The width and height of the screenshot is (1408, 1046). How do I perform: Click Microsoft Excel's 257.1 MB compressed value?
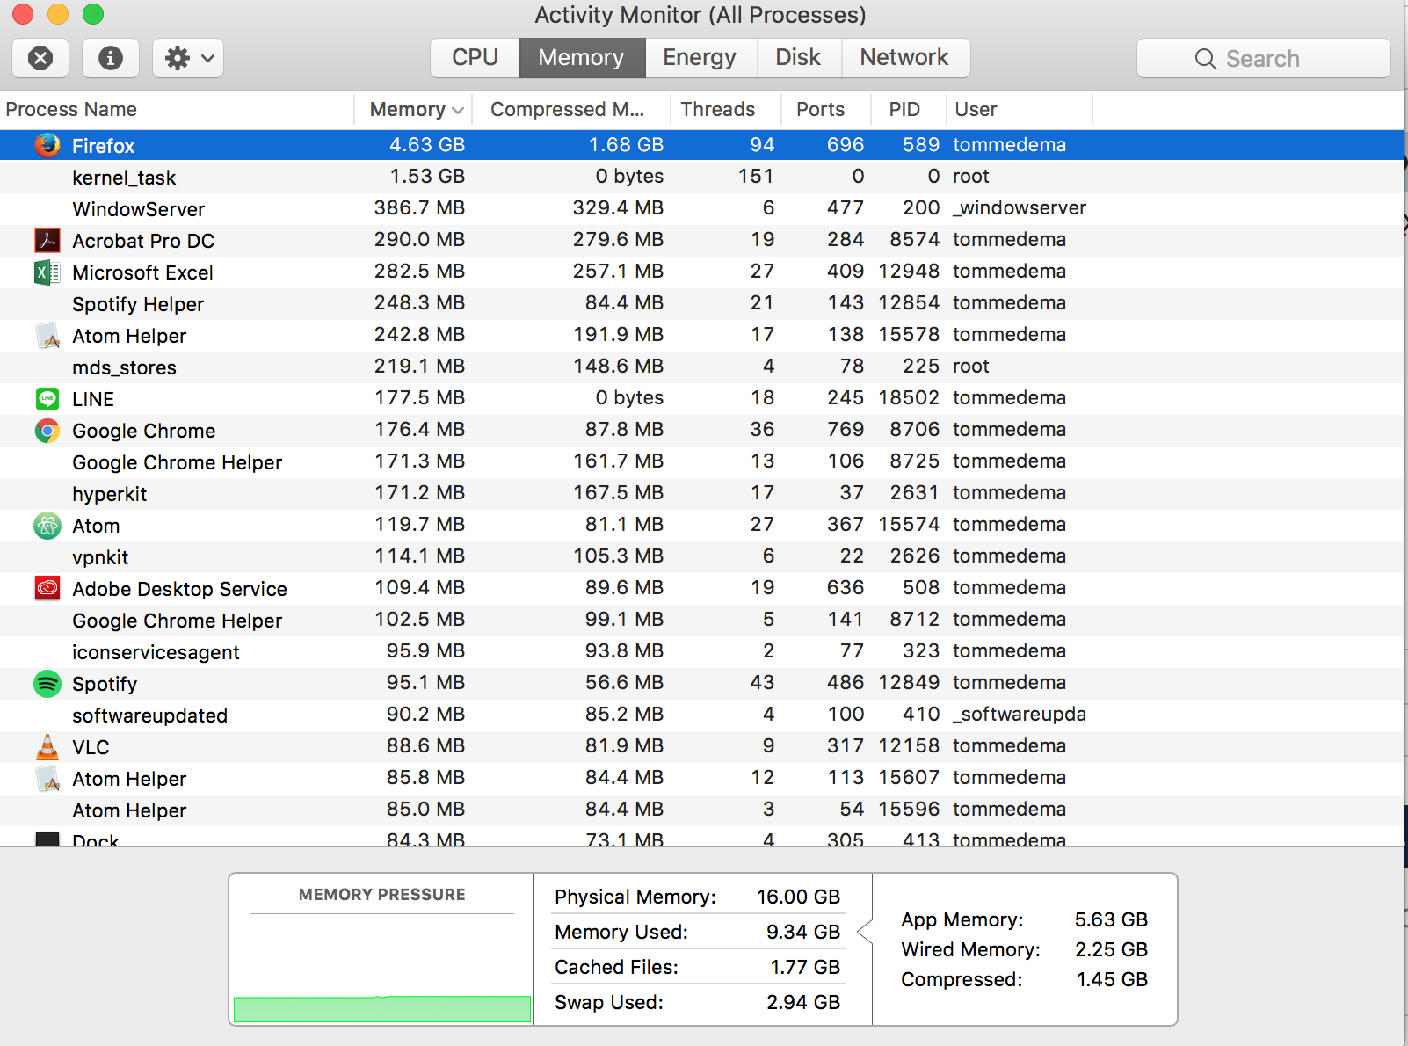[x=618, y=271]
